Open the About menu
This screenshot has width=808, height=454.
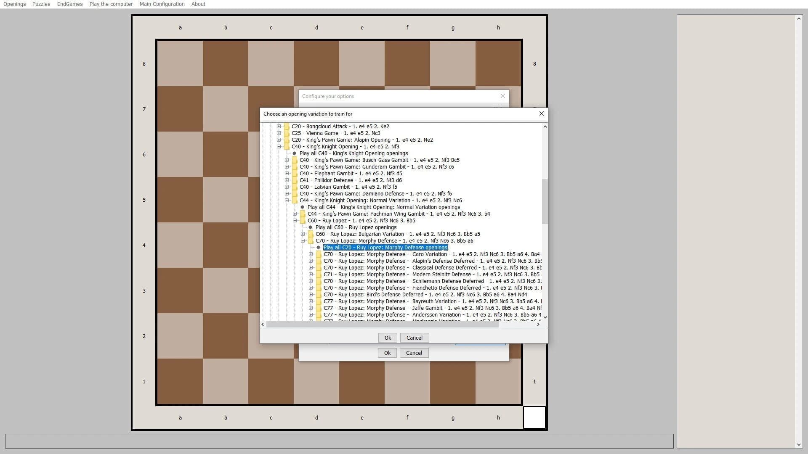click(198, 4)
